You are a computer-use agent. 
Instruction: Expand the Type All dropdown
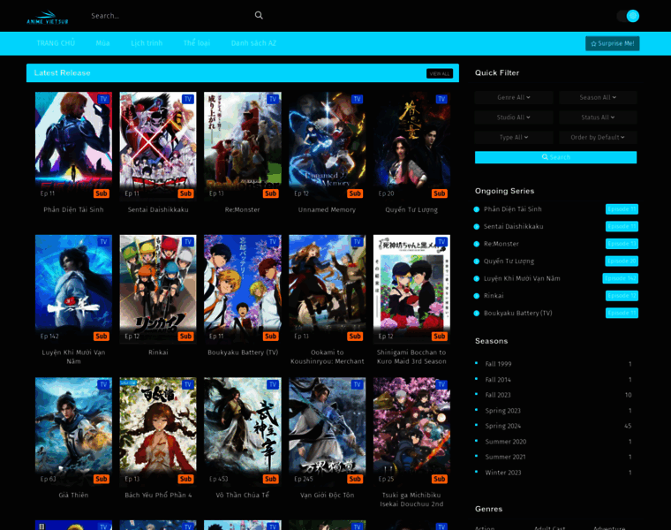[514, 138]
